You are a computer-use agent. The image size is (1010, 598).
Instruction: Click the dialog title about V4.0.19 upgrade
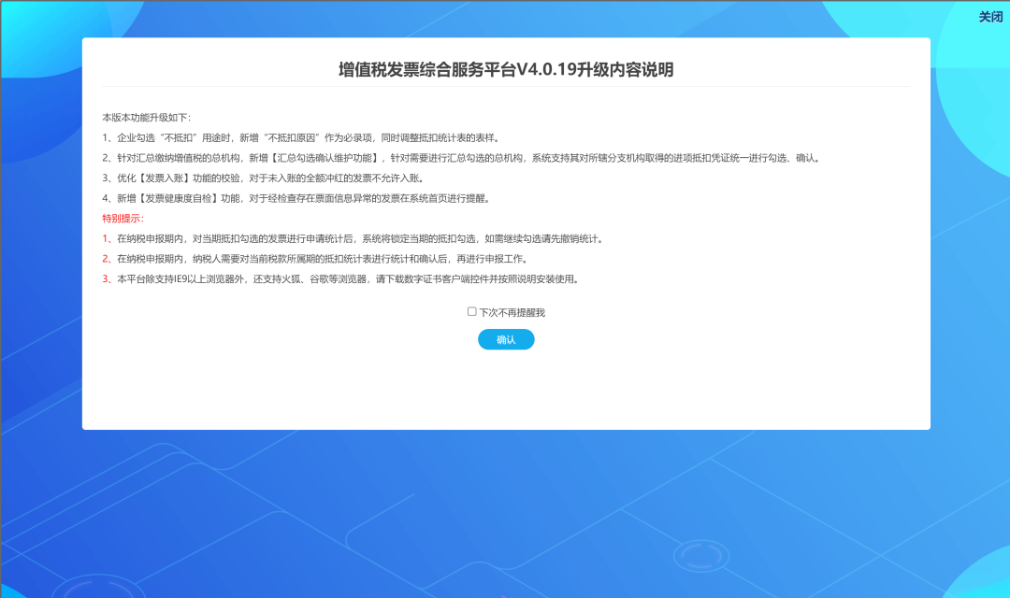tap(506, 67)
